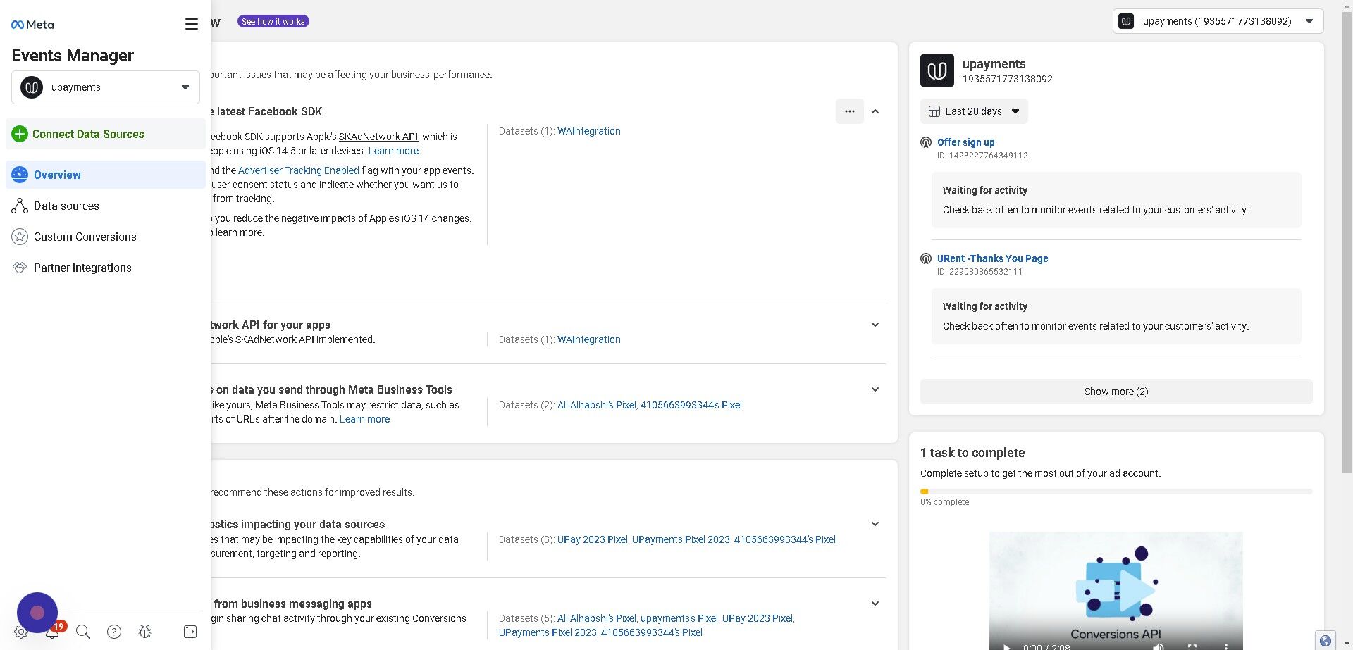Click the Connect Data Sources button
1353x650 pixels.
pyautogui.click(x=88, y=134)
